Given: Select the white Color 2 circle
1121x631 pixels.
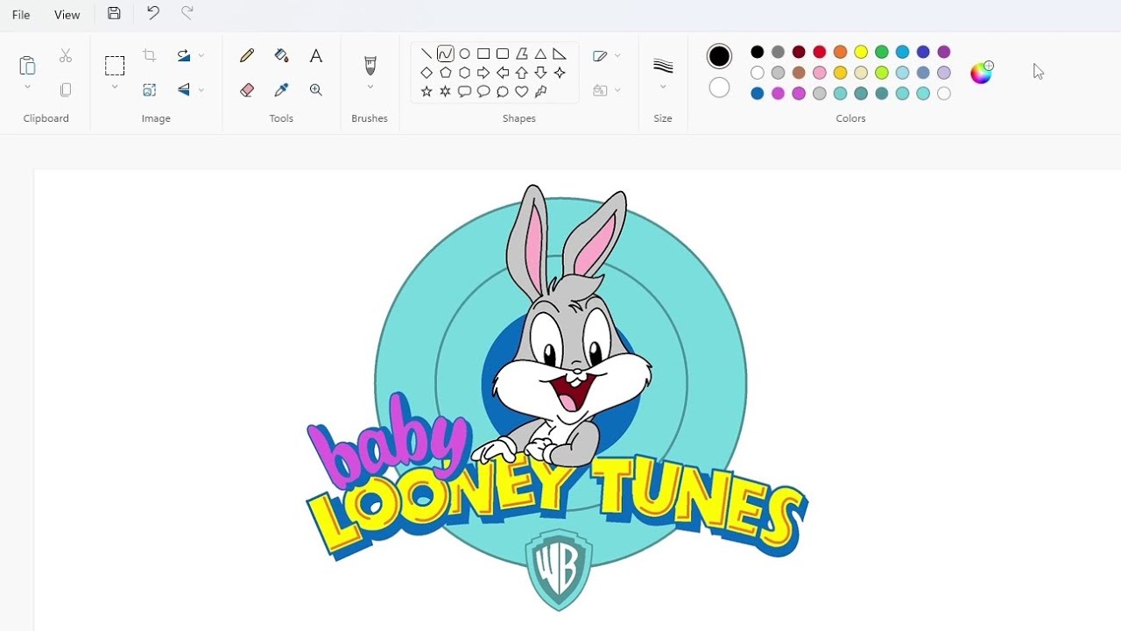Looking at the screenshot, I should click(719, 88).
